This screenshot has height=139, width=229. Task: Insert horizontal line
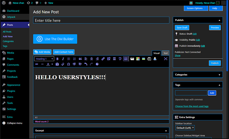pos(42,64)
